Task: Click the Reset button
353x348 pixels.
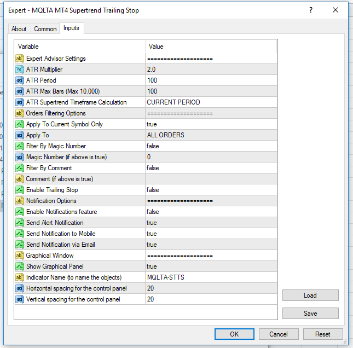Action: click(323, 334)
